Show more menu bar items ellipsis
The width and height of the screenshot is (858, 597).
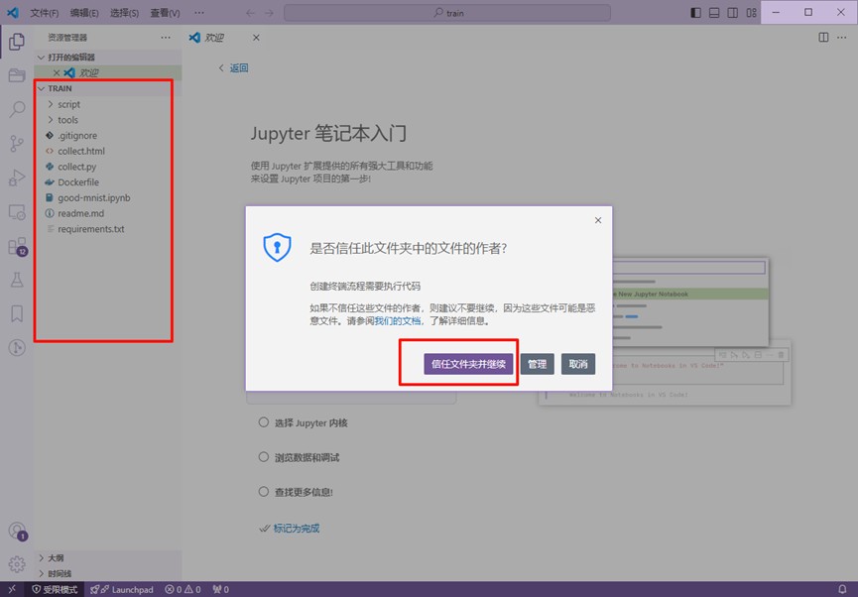(x=199, y=13)
